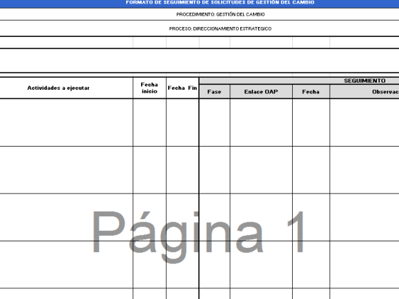Click second-row empty Enlace OAP cell

[x=261, y=170]
